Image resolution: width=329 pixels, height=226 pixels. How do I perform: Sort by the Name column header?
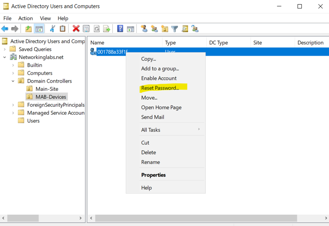pos(125,43)
